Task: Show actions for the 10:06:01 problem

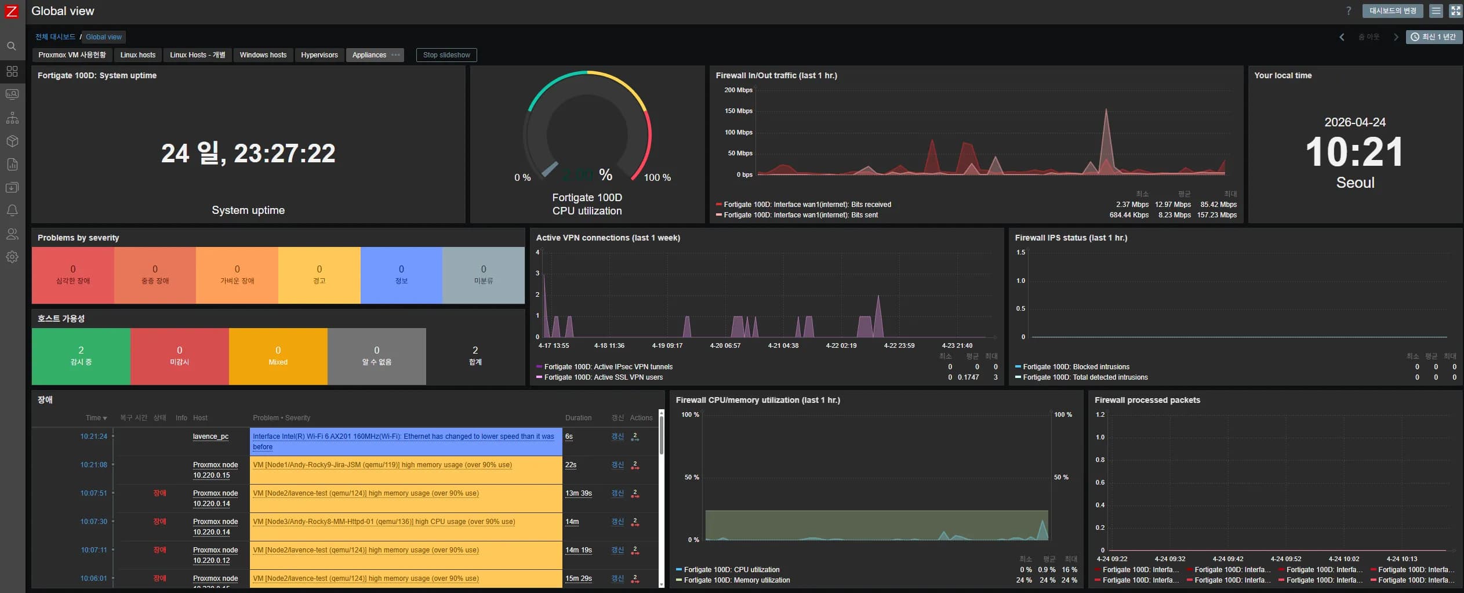Action: point(635,579)
